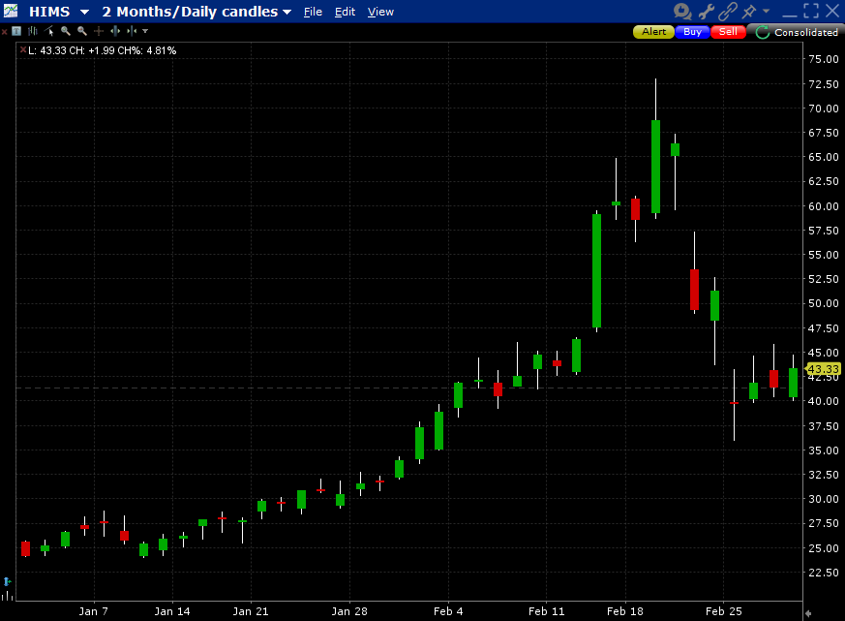Click the compress horizontal arrows icon
Viewport: 845px width, 621px height.
click(131, 31)
